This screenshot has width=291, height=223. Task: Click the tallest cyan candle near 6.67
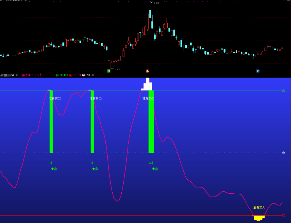(150, 14)
